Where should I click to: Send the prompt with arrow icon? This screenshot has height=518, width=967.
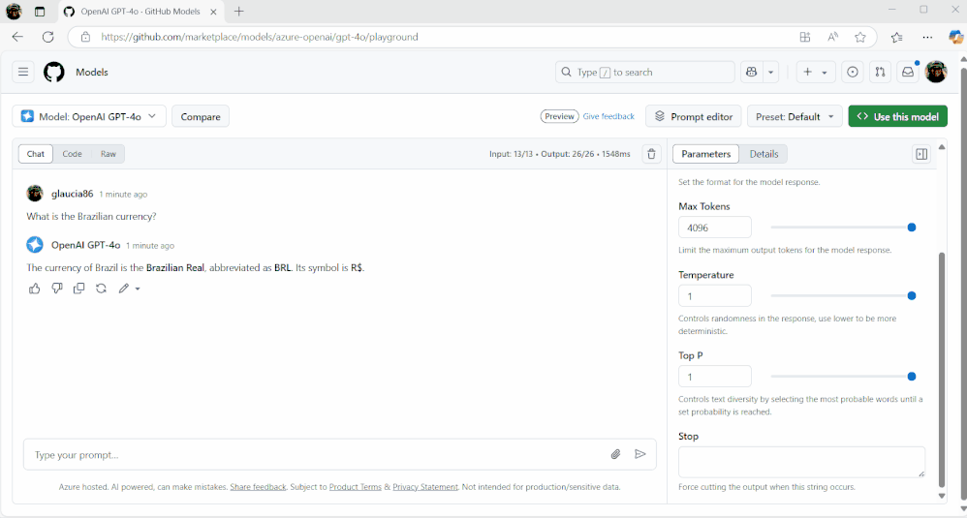pyautogui.click(x=640, y=454)
